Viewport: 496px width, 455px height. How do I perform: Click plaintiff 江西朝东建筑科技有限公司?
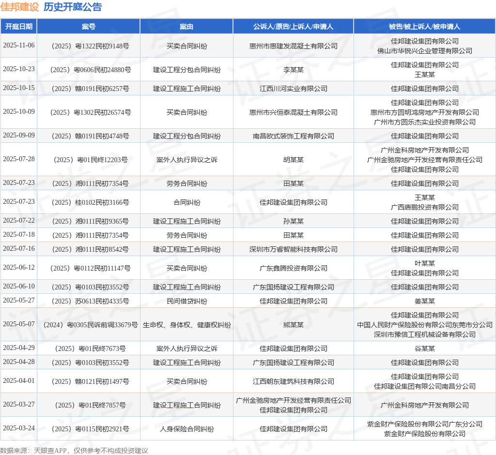click(x=293, y=381)
